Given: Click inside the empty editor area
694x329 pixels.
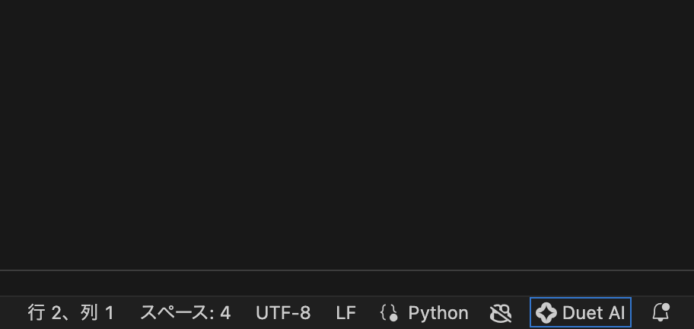Looking at the screenshot, I should click(x=347, y=129).
